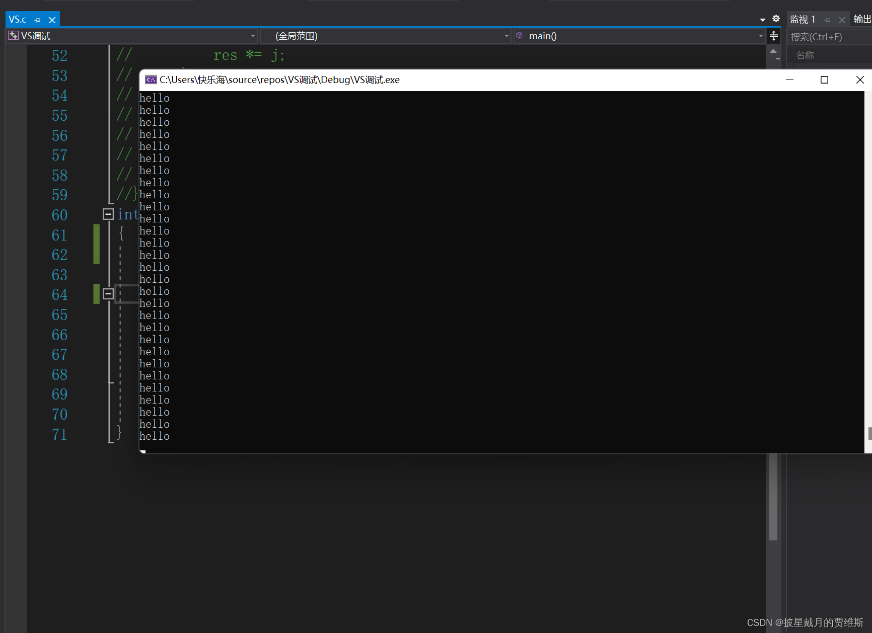Viewport: 872px width, 633px height.
Task: Minimize the VS调试.exe console window
Action: [x=789, y=80]
